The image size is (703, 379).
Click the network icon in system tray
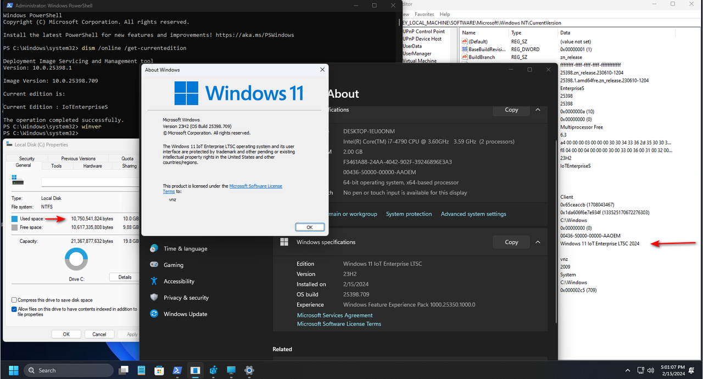[x=641, y=371]
